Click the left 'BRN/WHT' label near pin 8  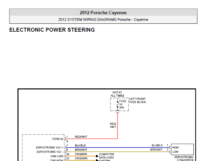(81, 150)
